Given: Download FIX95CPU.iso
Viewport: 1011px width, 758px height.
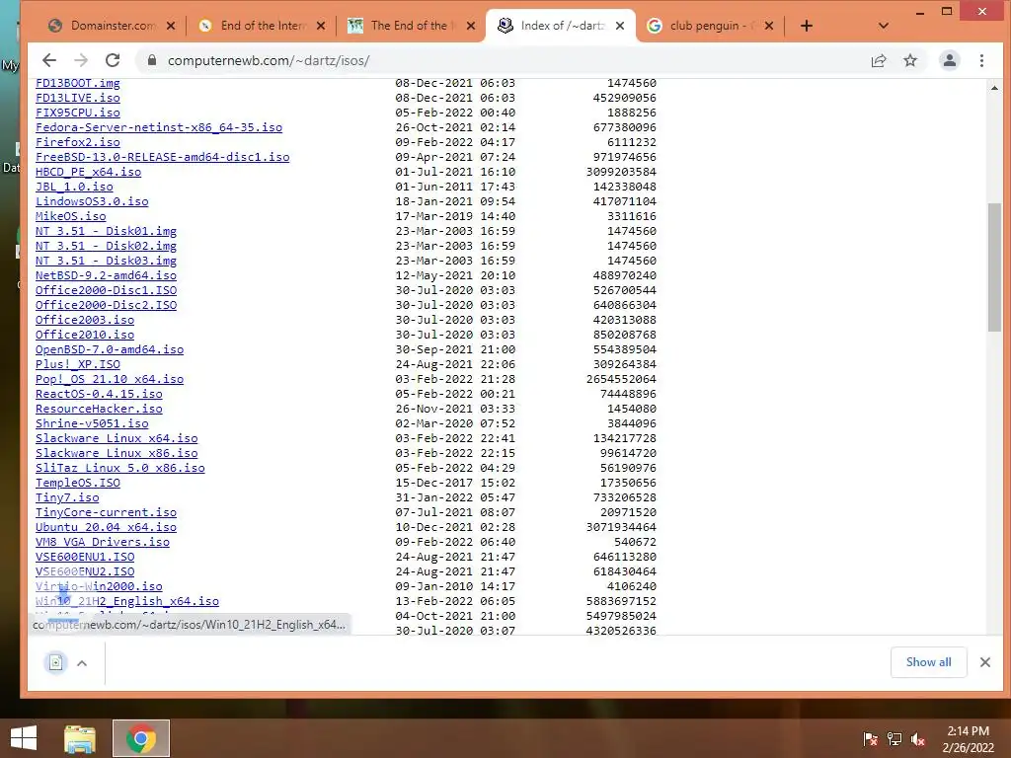Looking at the screenshot, I should pos(77,113).
